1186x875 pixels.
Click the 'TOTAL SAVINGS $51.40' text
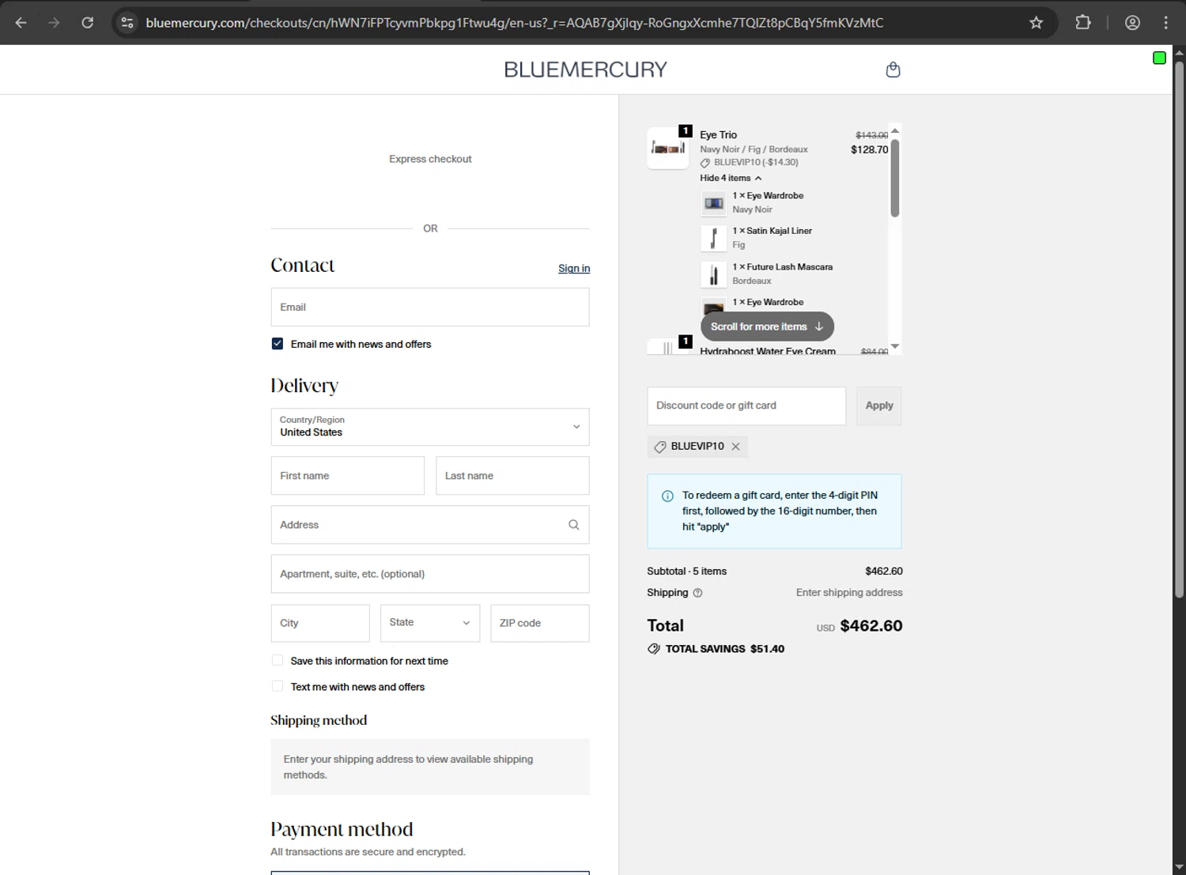[x=725, y=649]
